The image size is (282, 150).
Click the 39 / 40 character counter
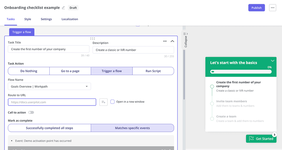click(x=85, y=55)
